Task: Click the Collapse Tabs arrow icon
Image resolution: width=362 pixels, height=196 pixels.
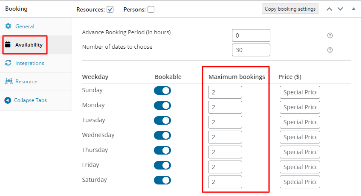Action: point(8,100)
